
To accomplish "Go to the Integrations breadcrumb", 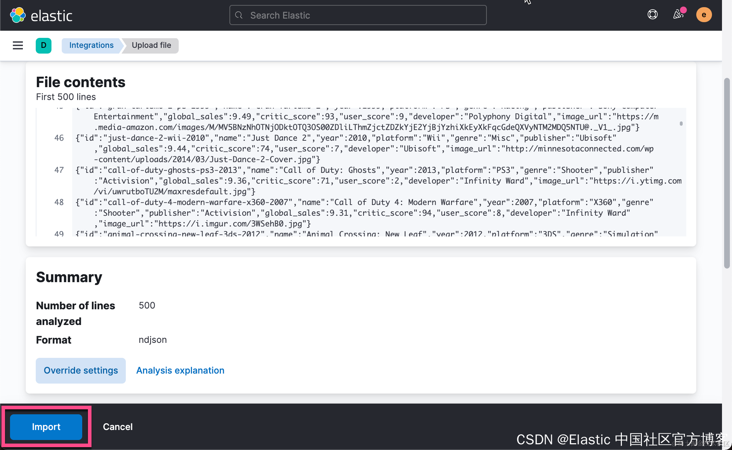I will [91, 45].
